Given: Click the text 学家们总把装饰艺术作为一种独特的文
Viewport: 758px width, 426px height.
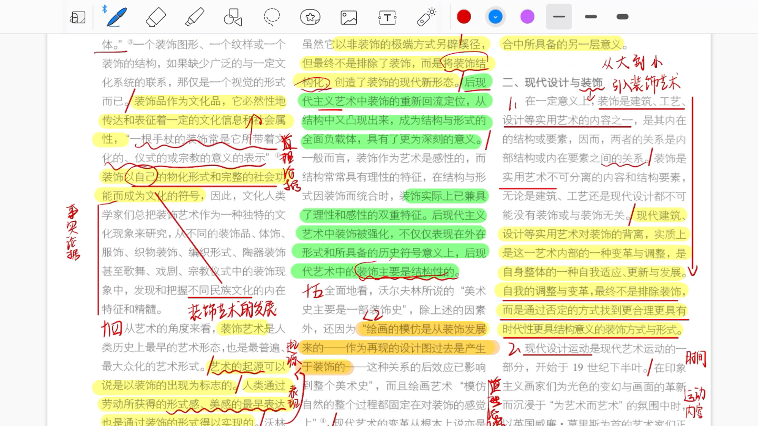Looking at the screenshot, I should pyautogui.click(x=194, y=215).
